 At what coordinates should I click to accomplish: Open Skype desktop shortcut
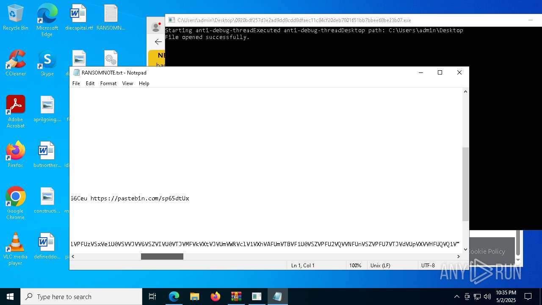47,63
